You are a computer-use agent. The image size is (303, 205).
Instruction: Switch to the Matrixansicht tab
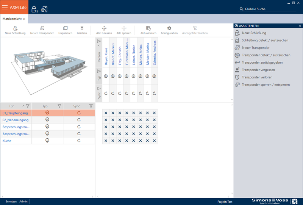(x=12, y=19)
